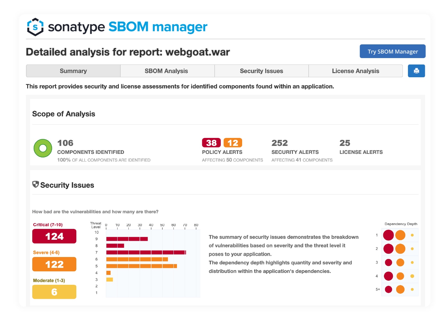445x325 pixels.
Task: Click the green components identified donut chart
Action: tap(43, 148)
